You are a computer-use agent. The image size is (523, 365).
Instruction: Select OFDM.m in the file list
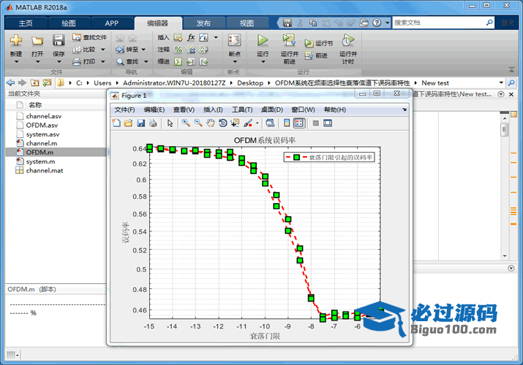pos(56,153)
